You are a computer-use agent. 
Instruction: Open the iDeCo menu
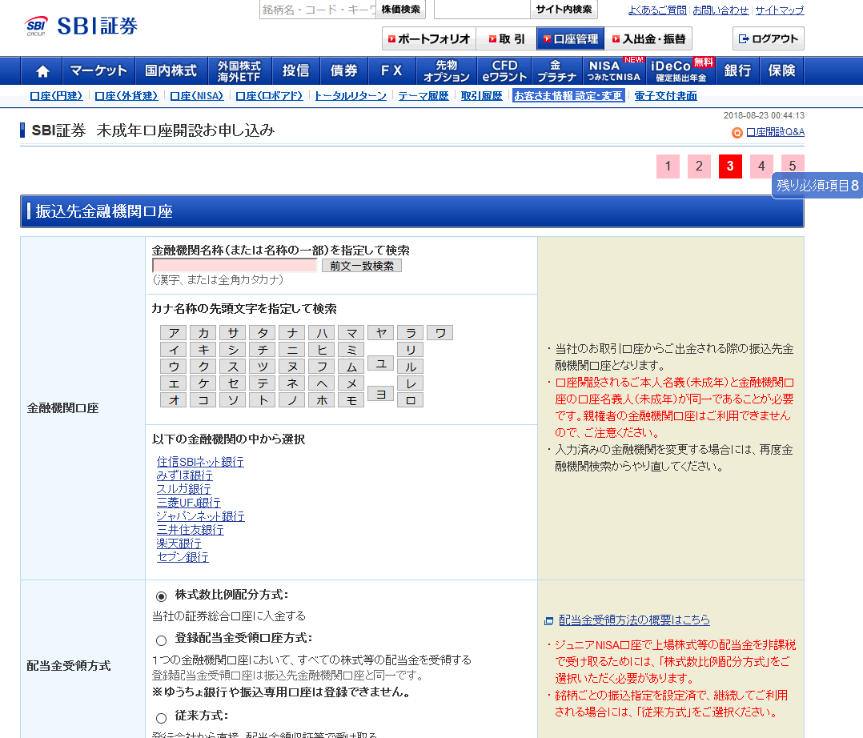[680, 71]
